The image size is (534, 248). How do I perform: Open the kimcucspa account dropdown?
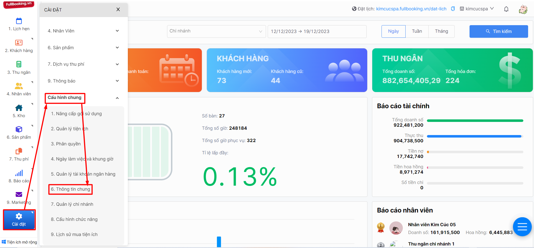click(477, 9)
